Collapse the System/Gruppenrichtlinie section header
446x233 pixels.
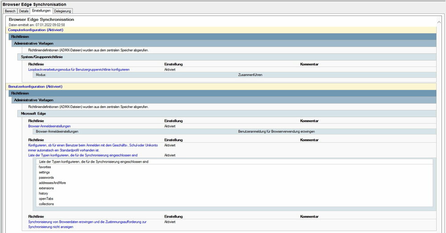[42, 57]
